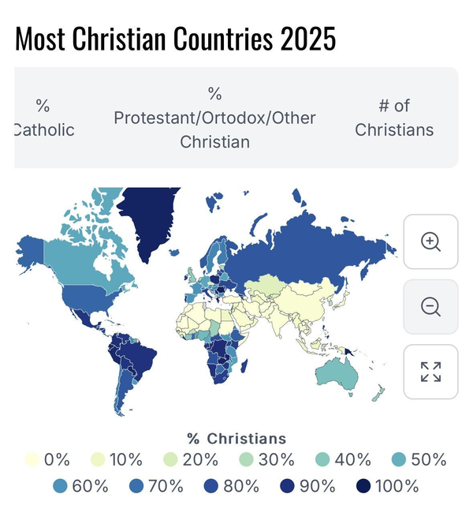Click the zoom out magnifier icon

[x=430, y=307]
